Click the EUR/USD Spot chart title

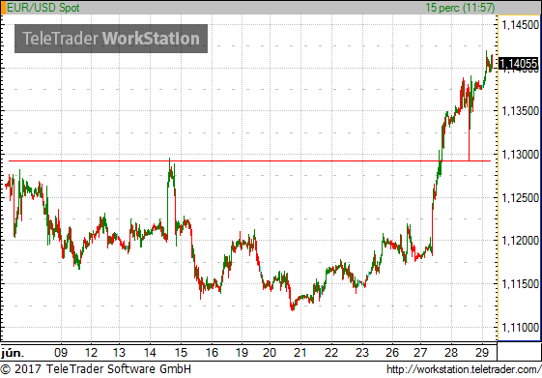click(43, 8)
